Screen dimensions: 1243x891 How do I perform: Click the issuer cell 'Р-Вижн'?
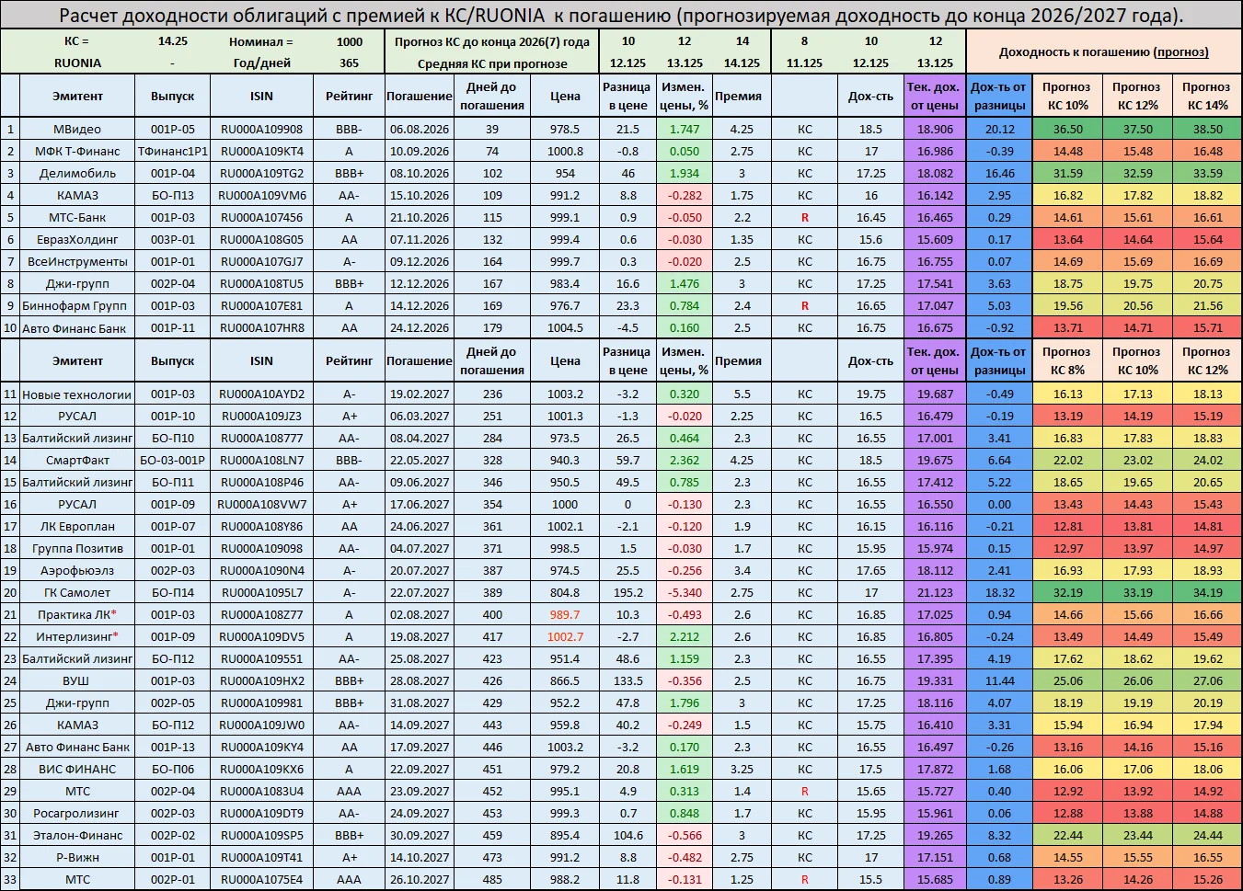(x=78, y=858)
